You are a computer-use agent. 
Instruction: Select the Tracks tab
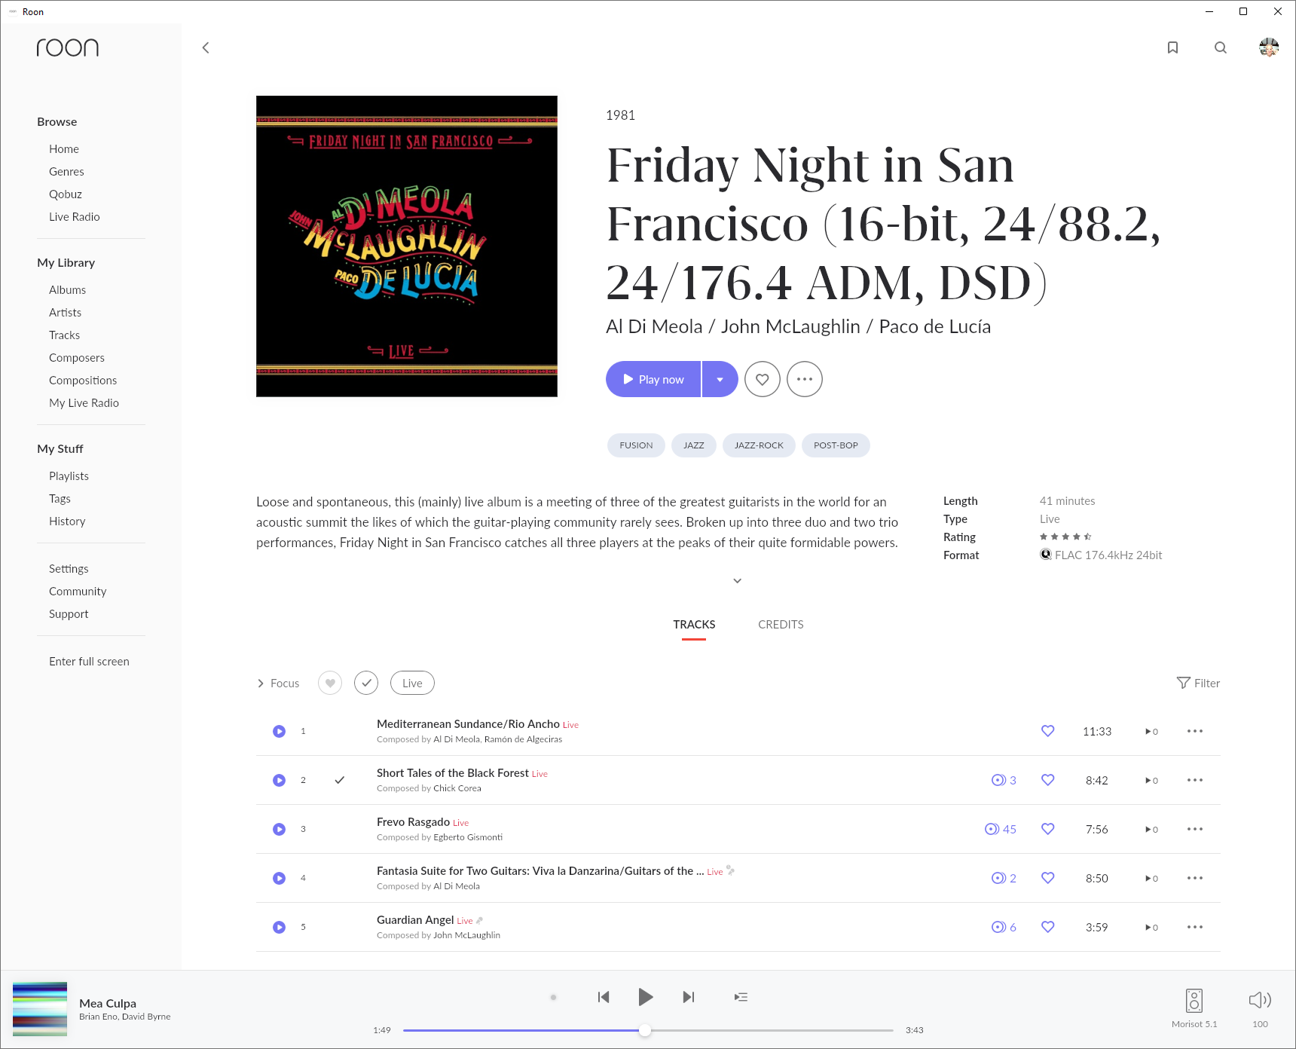[694, 624]
